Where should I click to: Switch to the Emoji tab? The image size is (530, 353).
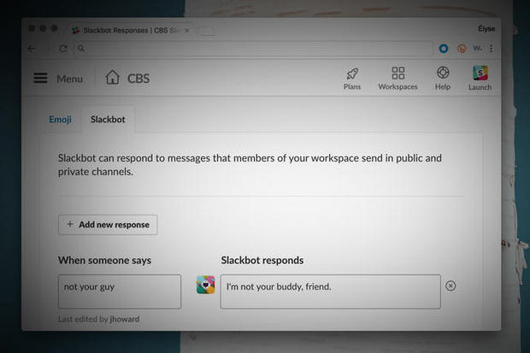pyautogui.click(x=60, y=120)
